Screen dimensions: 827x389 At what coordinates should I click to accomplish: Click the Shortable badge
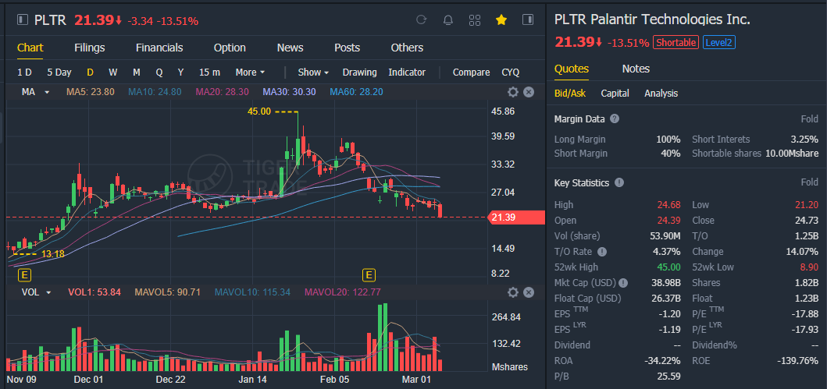click(676, 43)
